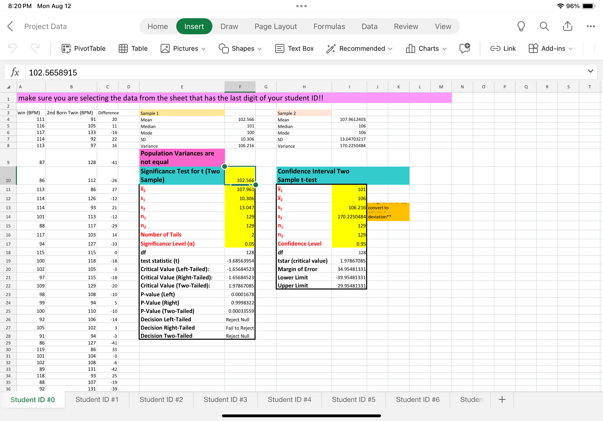Click the Link button
This screenshot has width=603, height=421.
click(503, 48)
